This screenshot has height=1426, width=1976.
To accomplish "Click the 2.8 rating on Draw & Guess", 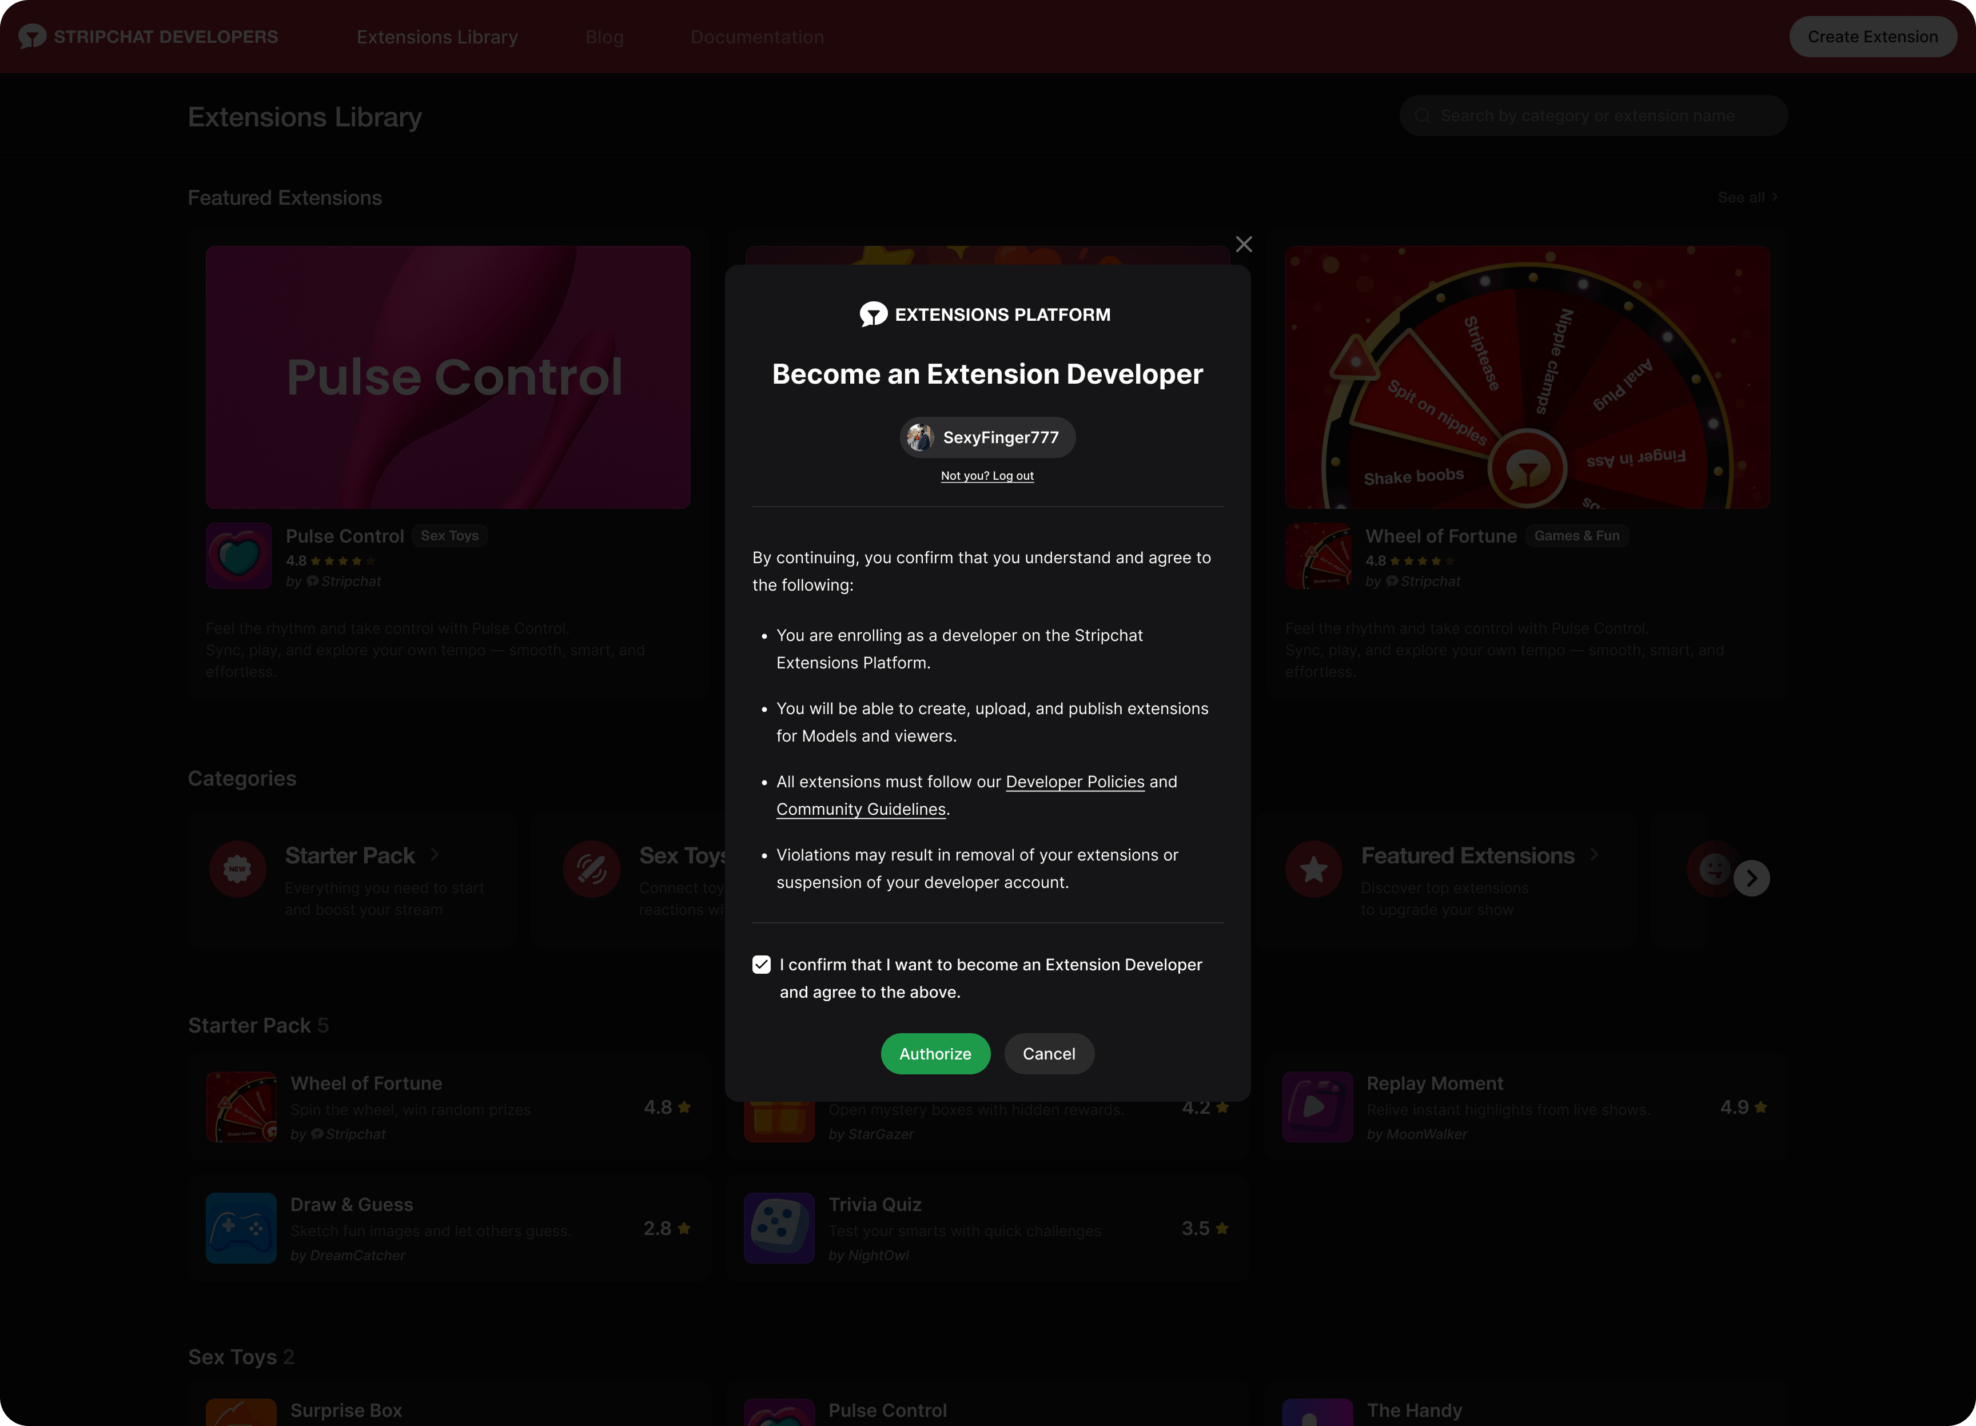I will pyautogui.click(x=667, y=1228).
